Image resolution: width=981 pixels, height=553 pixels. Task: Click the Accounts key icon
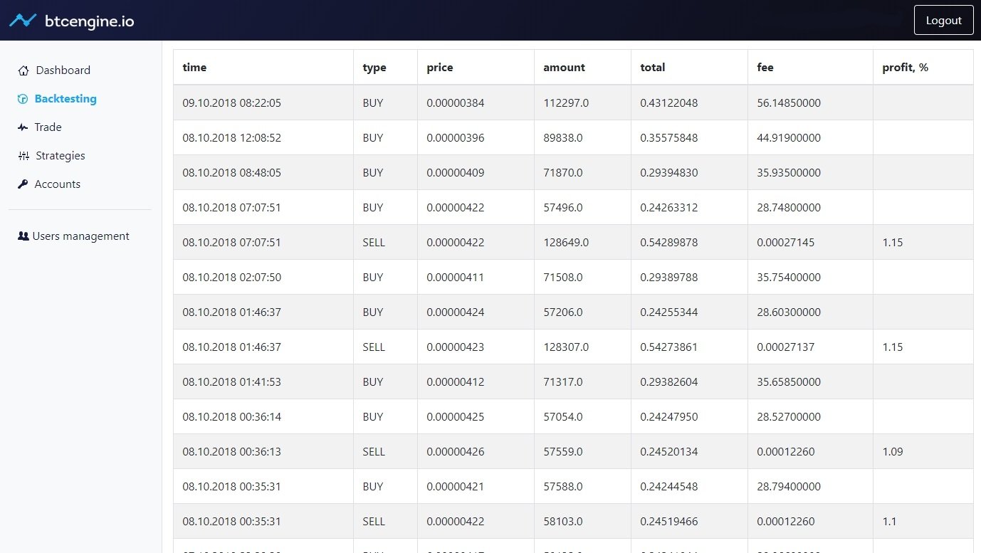23,184
